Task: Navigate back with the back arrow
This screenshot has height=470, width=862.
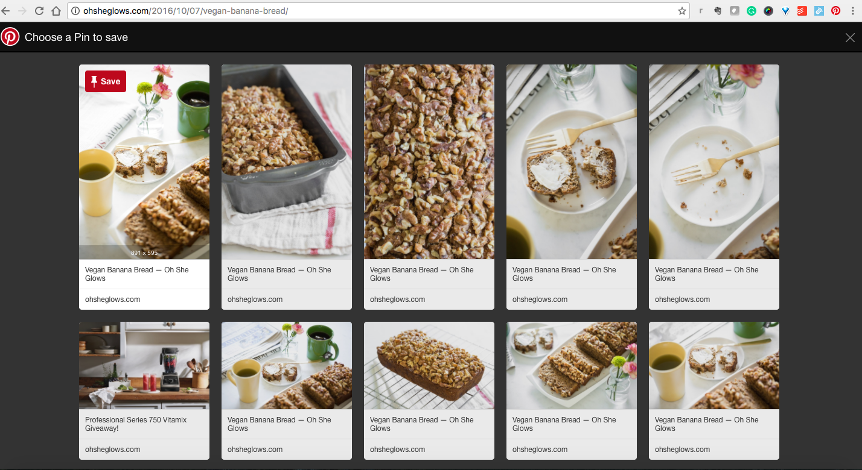Action: click(5, 11)
